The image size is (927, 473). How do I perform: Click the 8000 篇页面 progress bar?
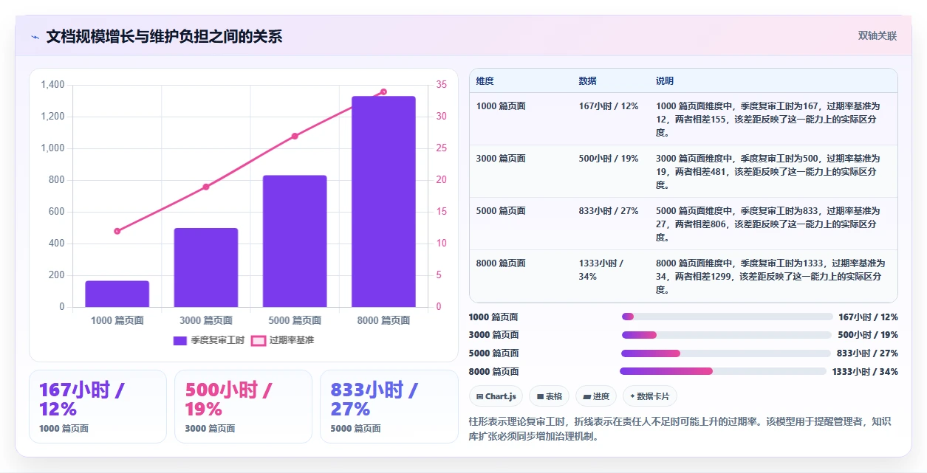point(723,371)
